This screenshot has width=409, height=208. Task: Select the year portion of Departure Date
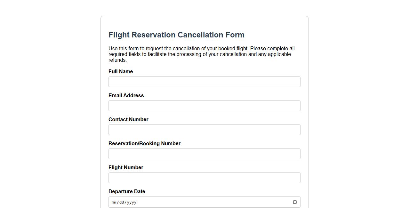[x=131, y=202]
